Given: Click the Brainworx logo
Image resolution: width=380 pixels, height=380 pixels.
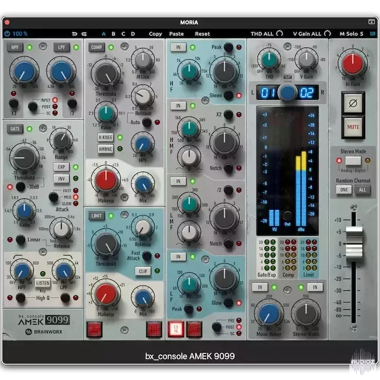Looking at the screenshot, I should 44,332.
